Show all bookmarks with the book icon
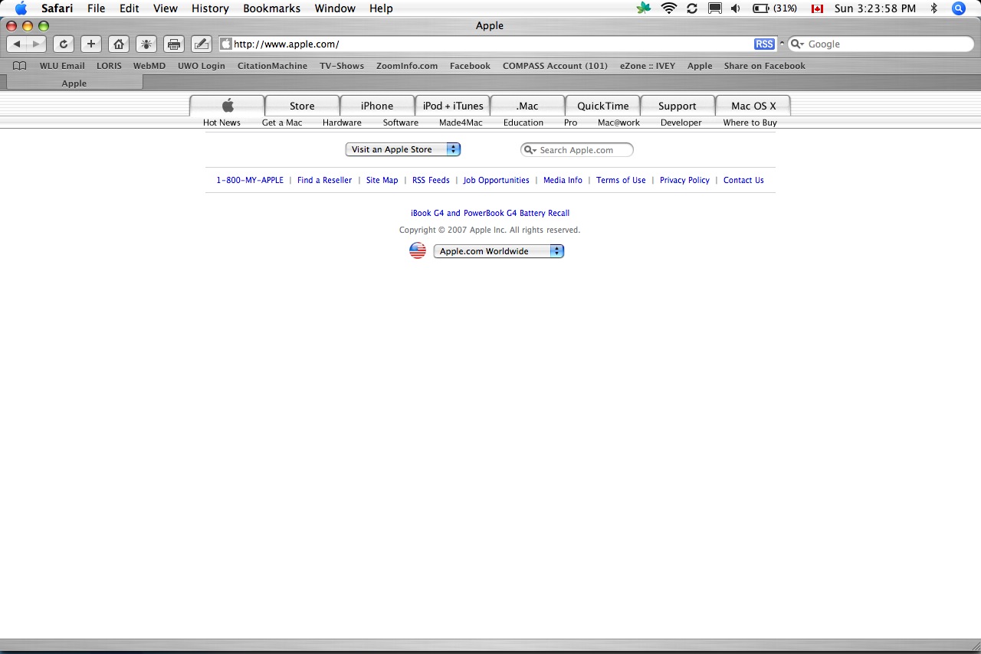This screenshot has width=981, height=654. click(20, 66)
